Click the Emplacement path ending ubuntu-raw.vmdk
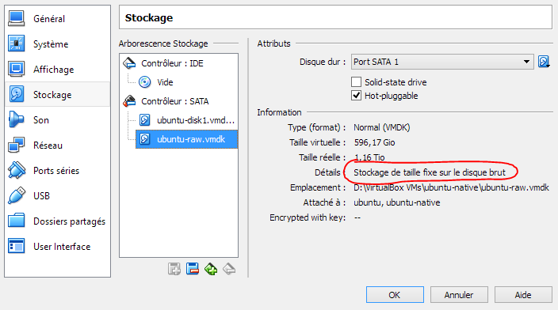Screen dimensions: 558x310 pos(451,187)
